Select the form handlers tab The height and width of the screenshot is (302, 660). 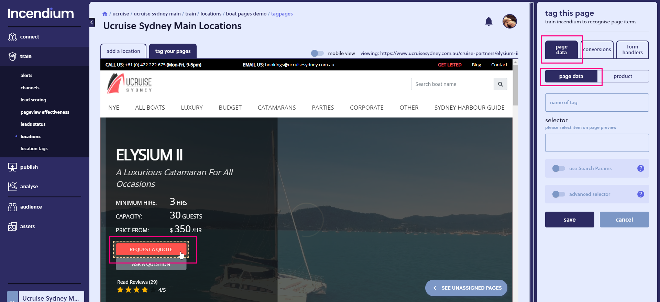coord(632,50)
